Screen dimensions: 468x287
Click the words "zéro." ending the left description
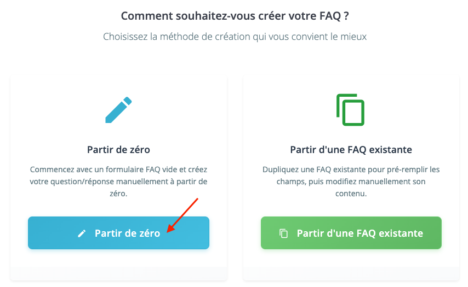(118, 194)
